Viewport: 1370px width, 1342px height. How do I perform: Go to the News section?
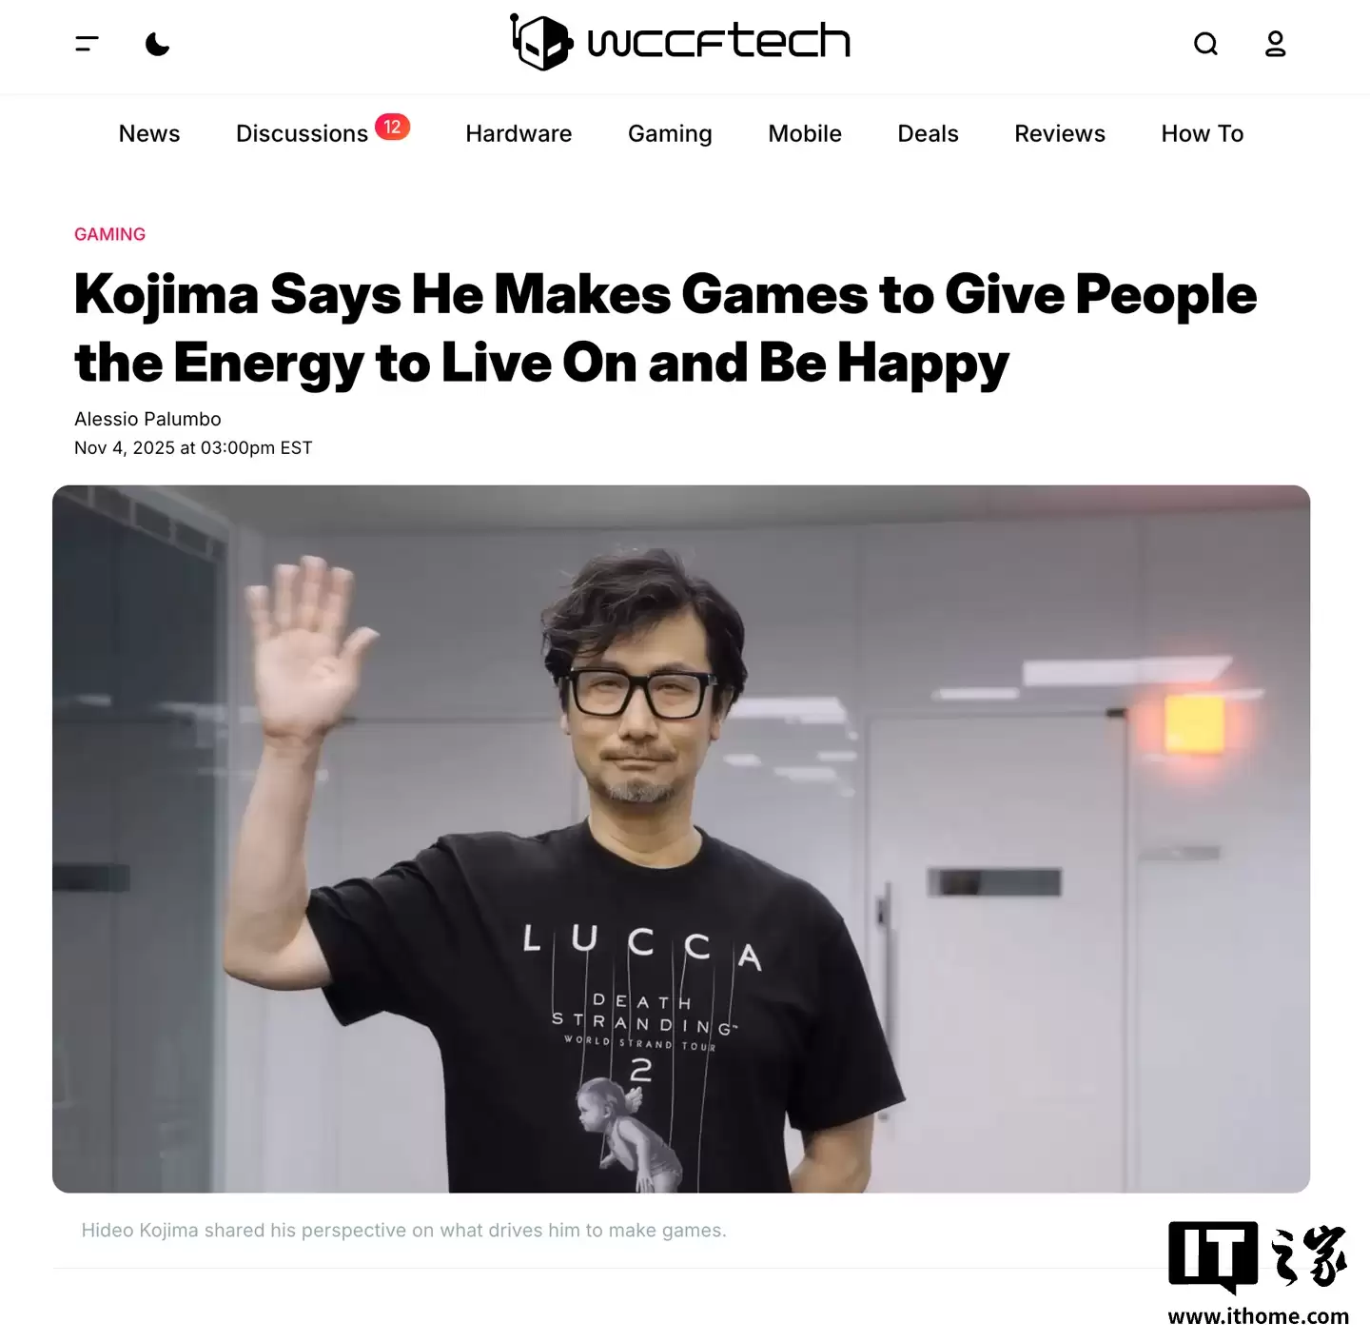pos(149,133)
